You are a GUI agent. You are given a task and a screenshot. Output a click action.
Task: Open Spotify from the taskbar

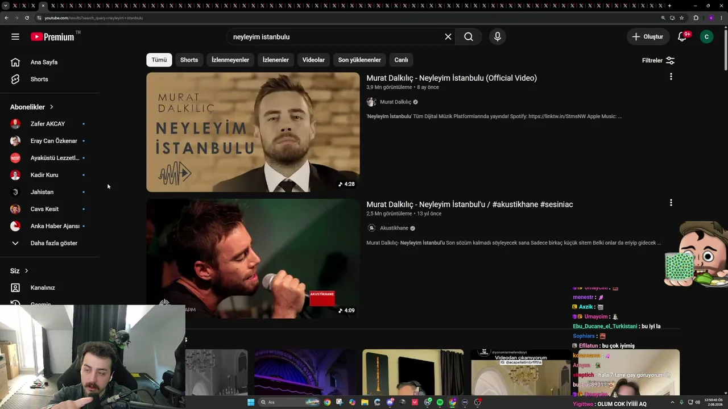coord(440,402)
